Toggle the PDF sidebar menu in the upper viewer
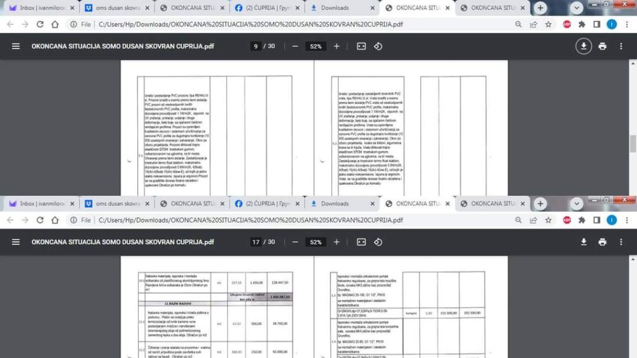 [16, 47]
